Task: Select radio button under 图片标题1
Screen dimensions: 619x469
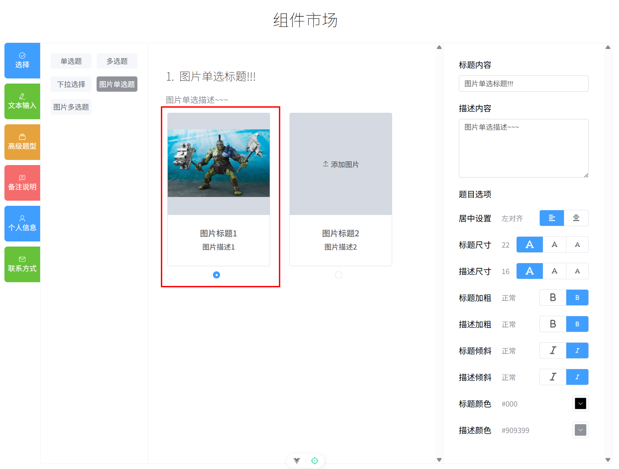Action: point(216,275)
